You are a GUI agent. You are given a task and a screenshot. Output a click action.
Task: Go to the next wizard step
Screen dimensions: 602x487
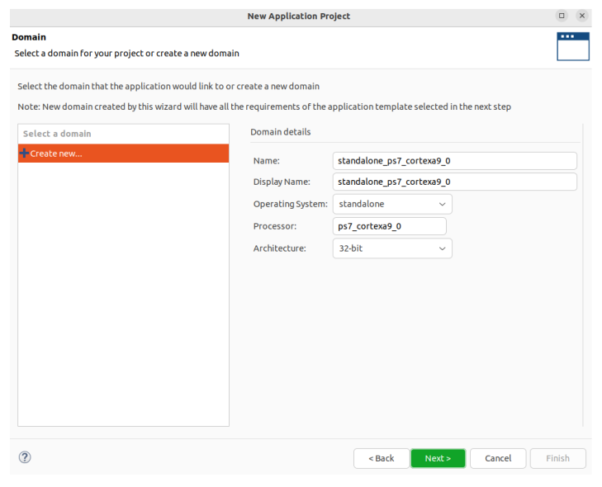tap(438, 458)
